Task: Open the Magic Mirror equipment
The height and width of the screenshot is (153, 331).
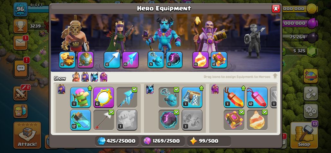Action: (104, 97)
